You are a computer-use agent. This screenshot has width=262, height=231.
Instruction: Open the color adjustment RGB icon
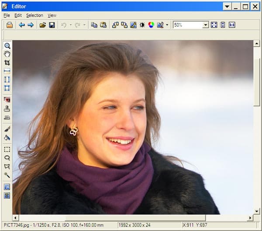pyautogui.click(x=151, y=25)
